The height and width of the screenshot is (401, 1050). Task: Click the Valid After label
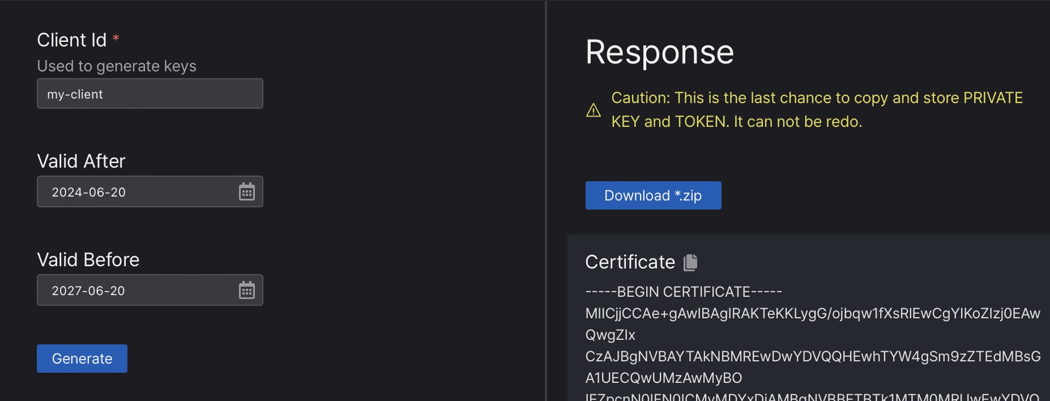click(81, 161)
